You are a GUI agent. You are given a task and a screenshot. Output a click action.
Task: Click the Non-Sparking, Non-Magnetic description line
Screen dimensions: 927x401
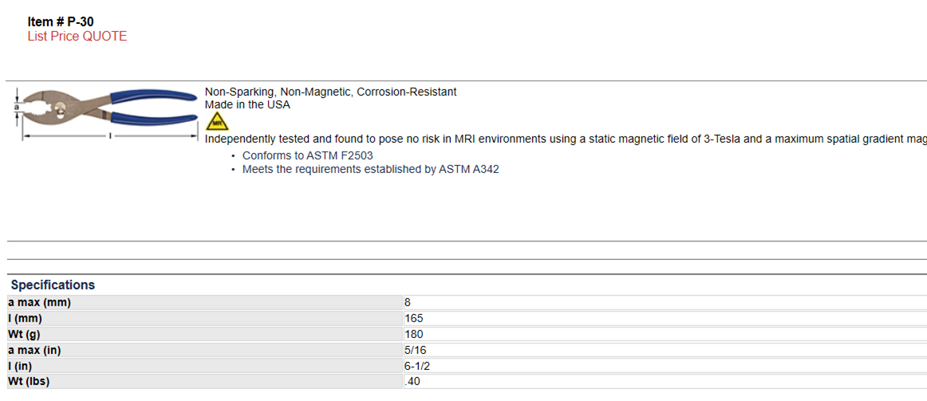pyautogui.click(x=330, y=92)
